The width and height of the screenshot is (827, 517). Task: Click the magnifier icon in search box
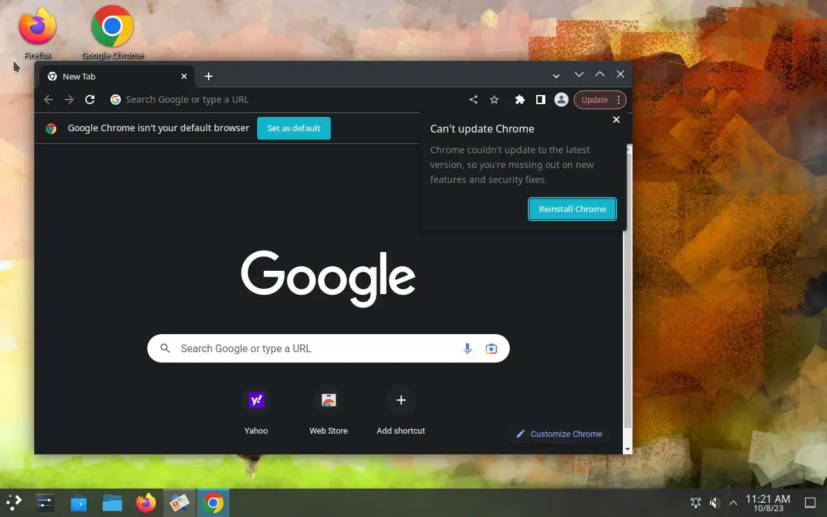[165, 348]
